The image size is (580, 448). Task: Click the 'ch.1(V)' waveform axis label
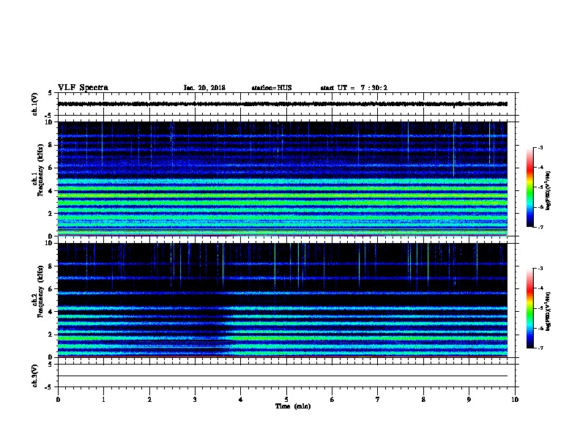pos(34,104)
